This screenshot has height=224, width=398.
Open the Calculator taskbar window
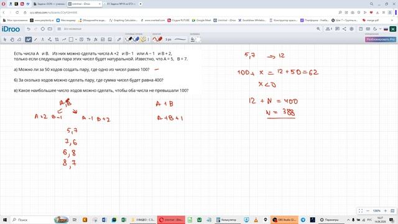click(226, 220)
